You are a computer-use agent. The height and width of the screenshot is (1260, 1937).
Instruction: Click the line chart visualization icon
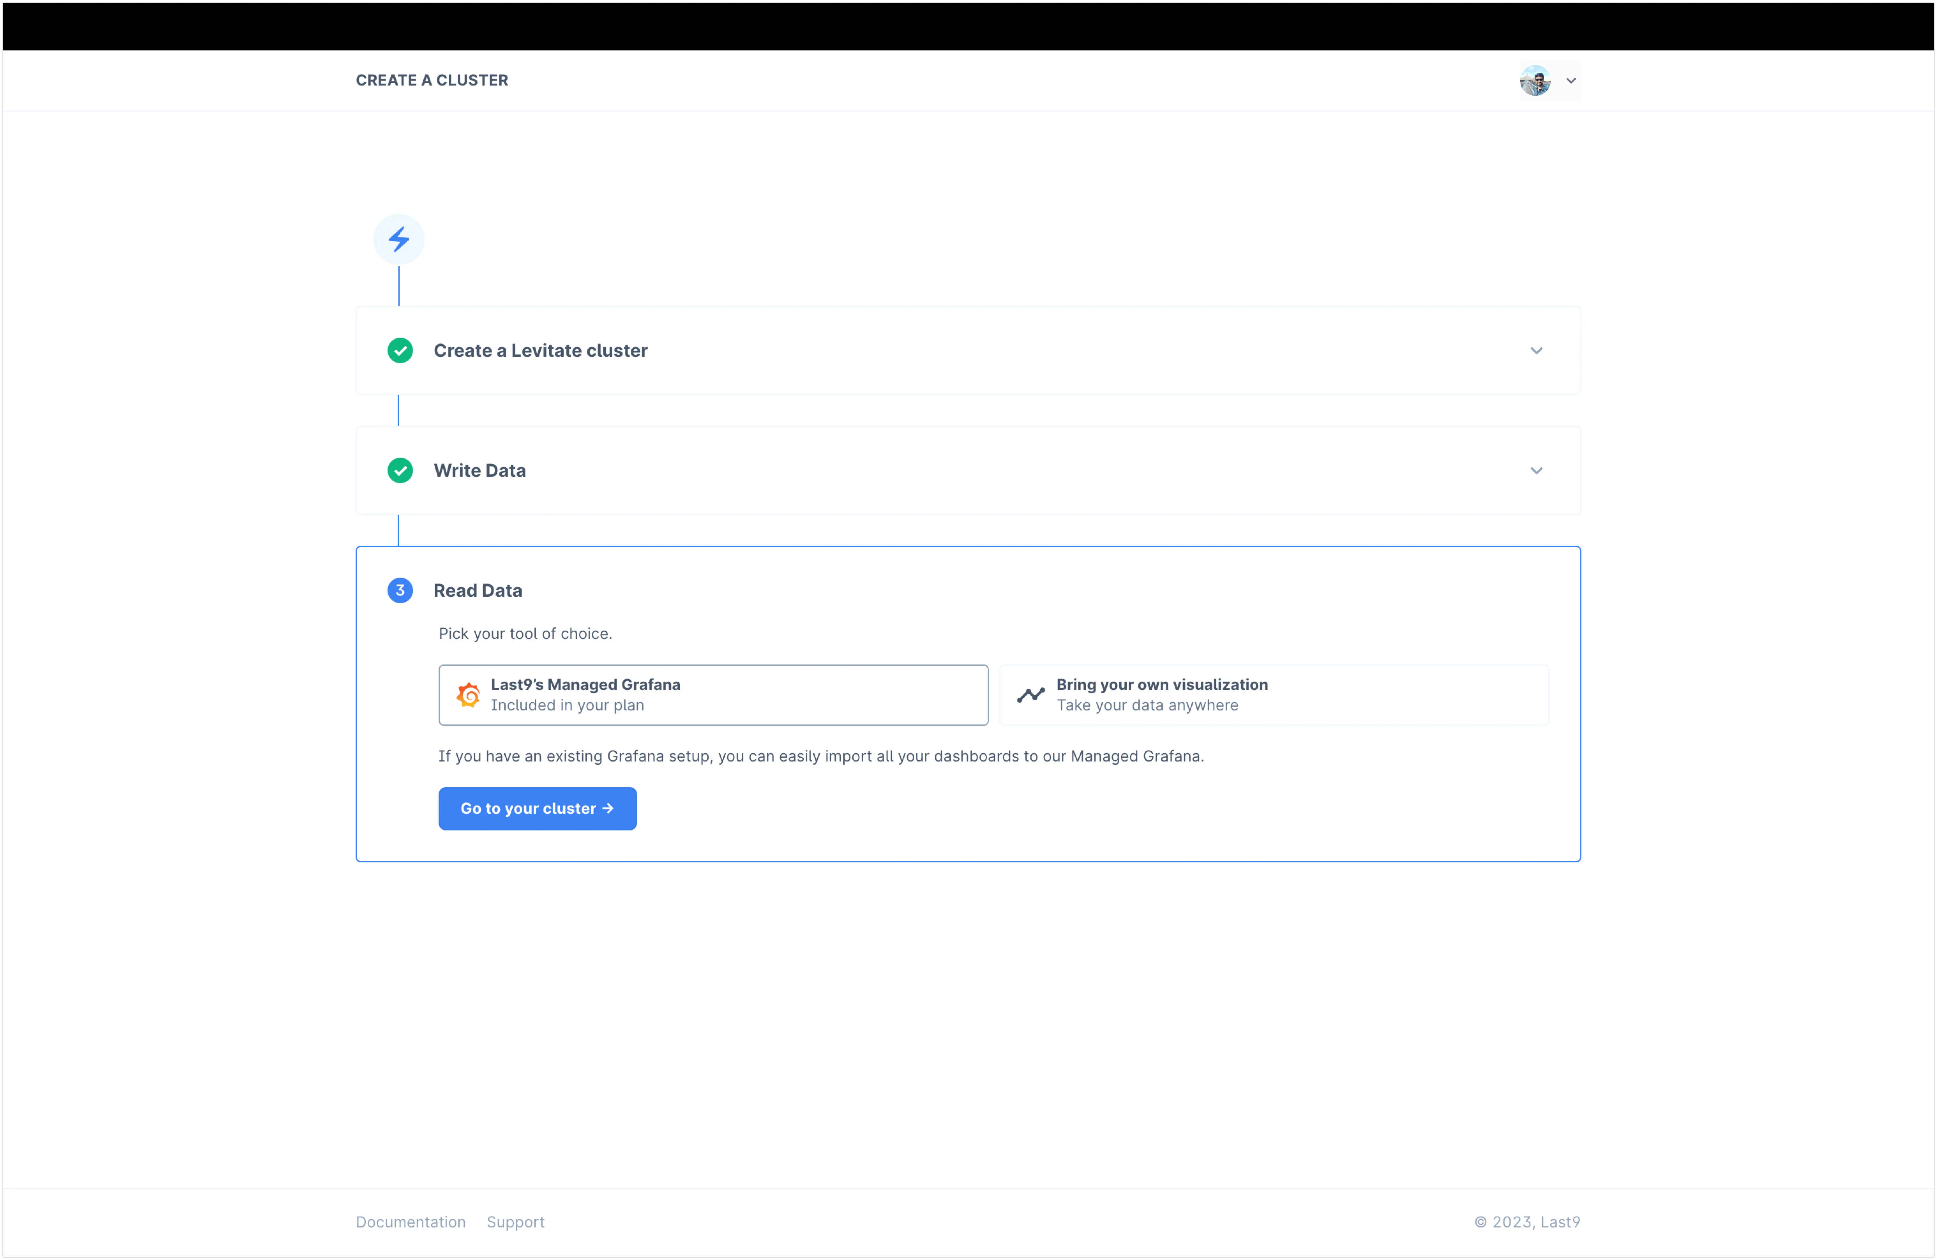point(1030,695)
